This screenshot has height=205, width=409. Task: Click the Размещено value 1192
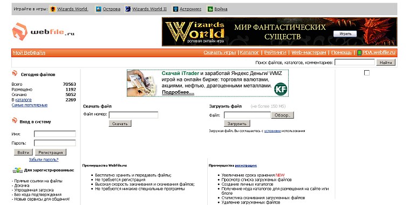(71, 89)
